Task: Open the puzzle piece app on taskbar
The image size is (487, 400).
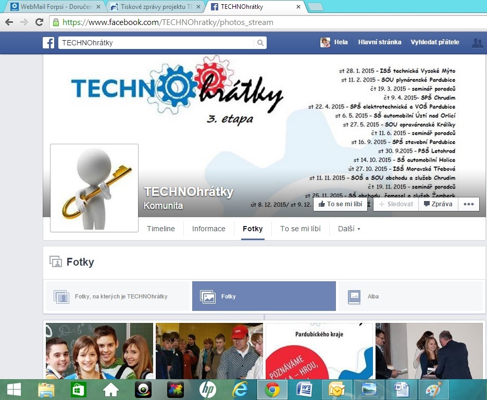Action: click(x=176, y=390)
